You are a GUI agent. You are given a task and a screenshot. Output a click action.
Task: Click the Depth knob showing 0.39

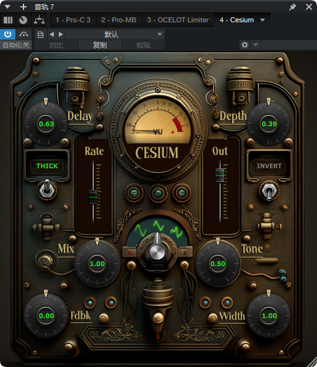(269, 124)
